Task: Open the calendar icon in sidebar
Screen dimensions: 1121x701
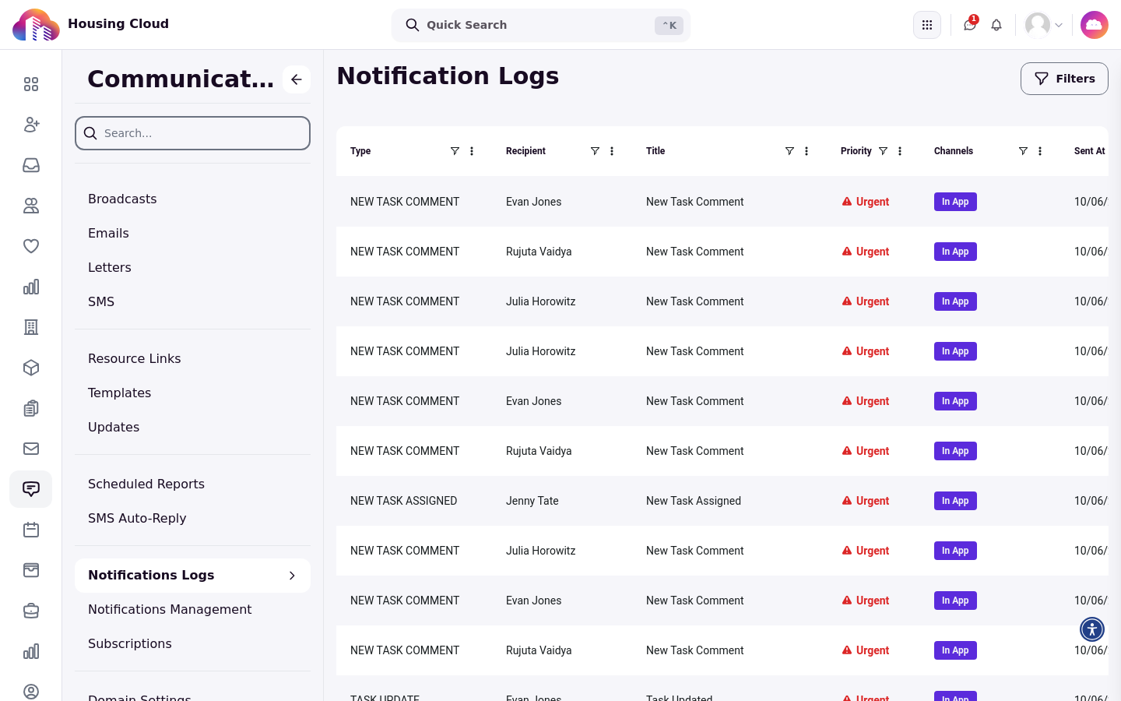Action: point(31,530)
